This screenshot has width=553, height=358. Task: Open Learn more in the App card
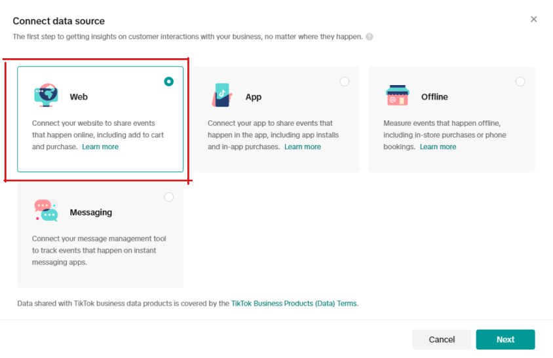click(x=303, y=147)
